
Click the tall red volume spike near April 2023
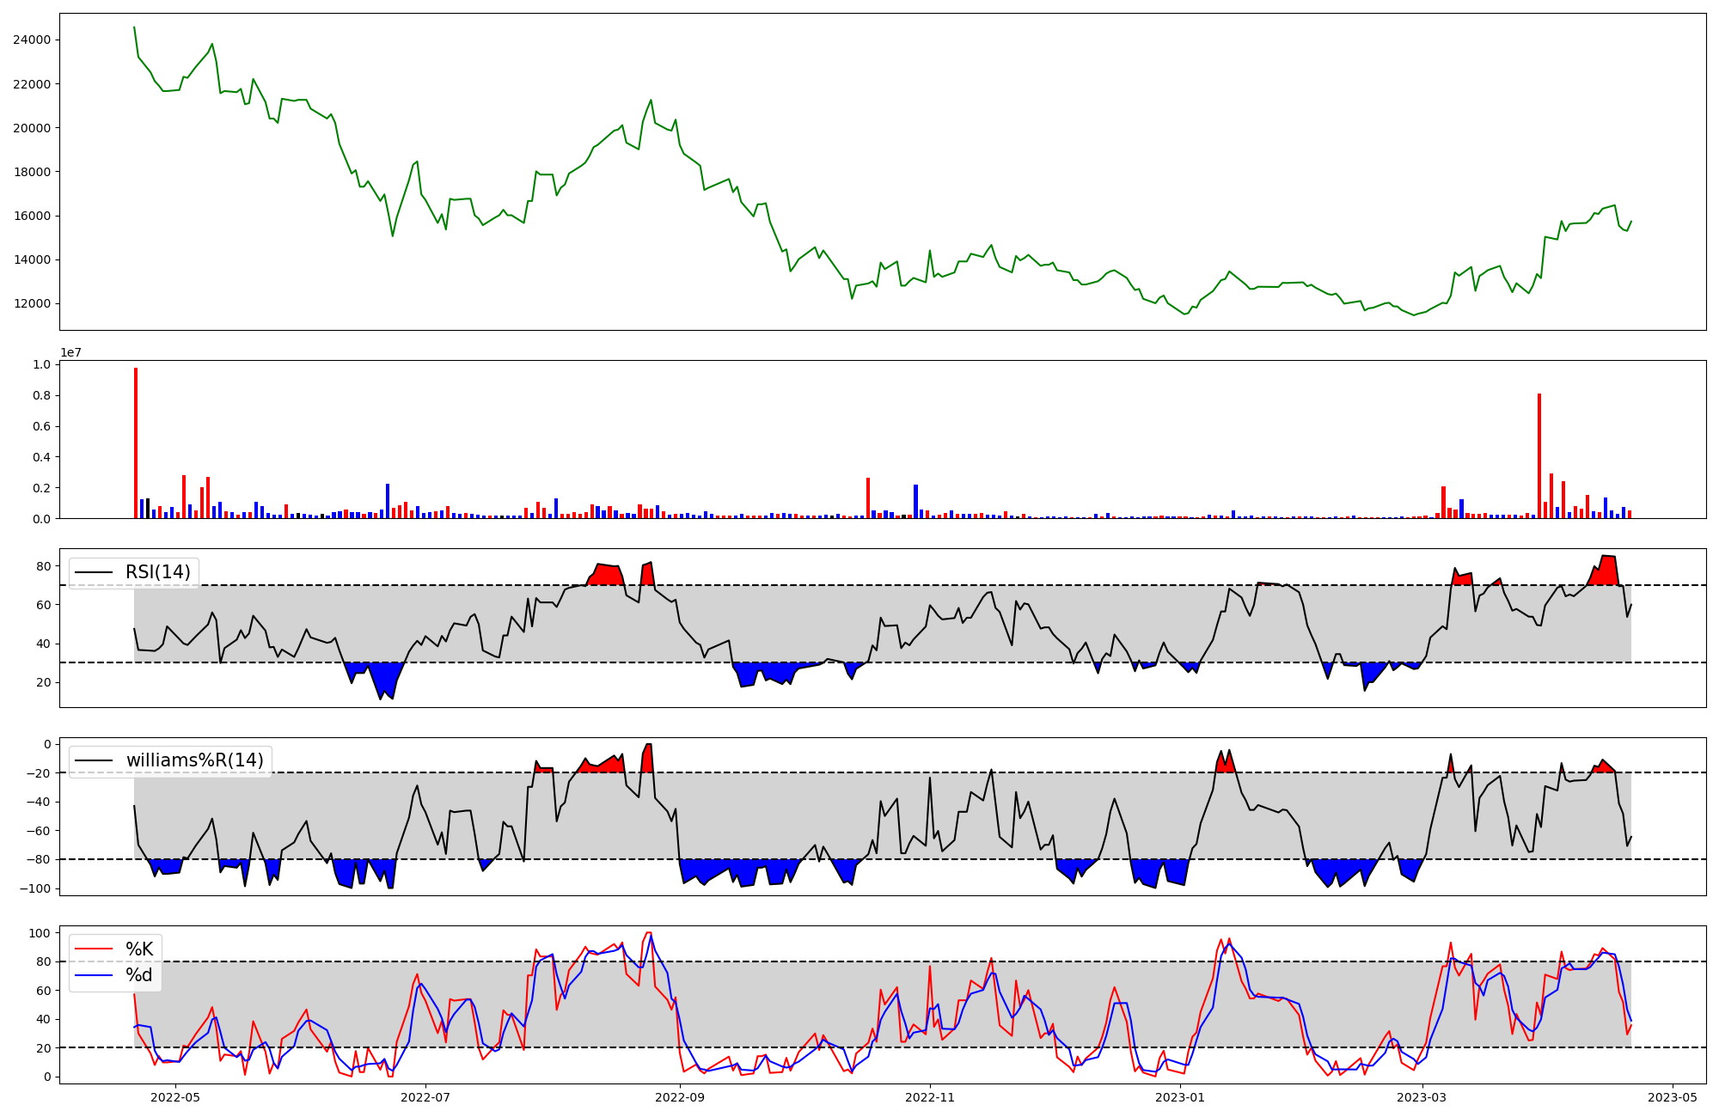click(1539, 455)
